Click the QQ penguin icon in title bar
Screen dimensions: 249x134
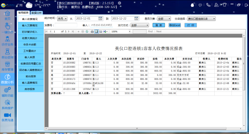tap(192, 5)
